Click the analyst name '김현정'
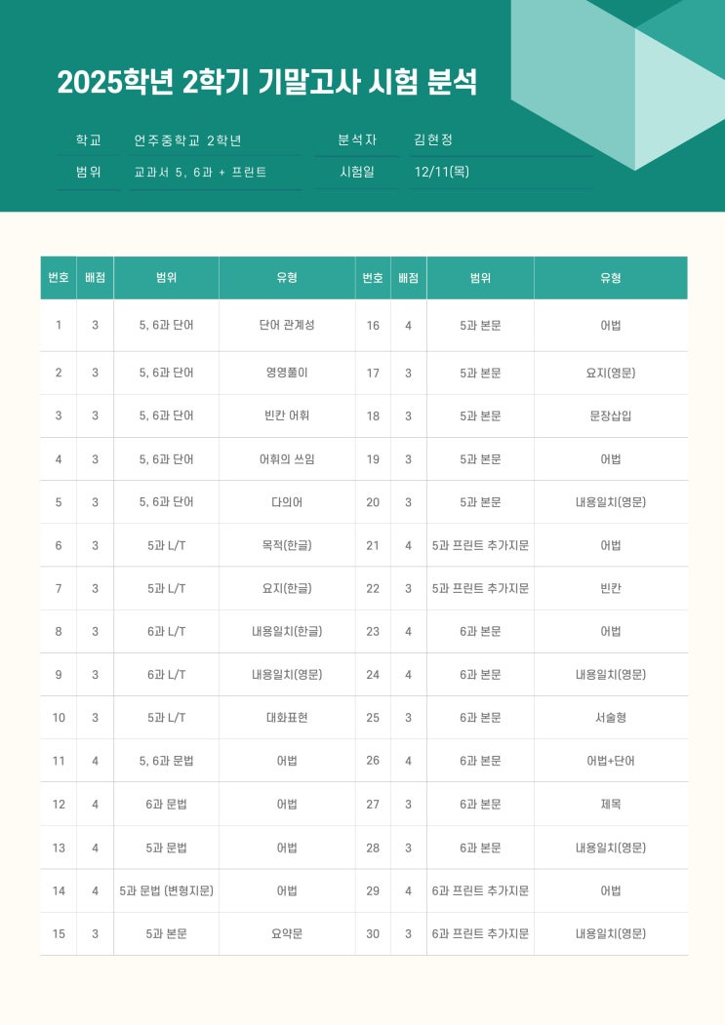 coord(433,140)
